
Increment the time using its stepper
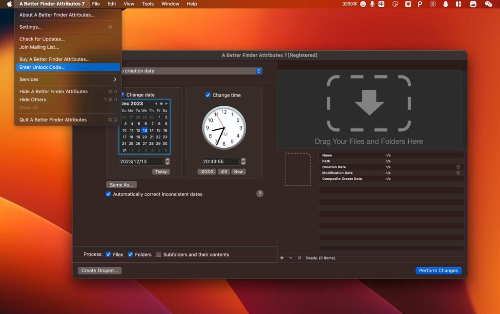243,159
